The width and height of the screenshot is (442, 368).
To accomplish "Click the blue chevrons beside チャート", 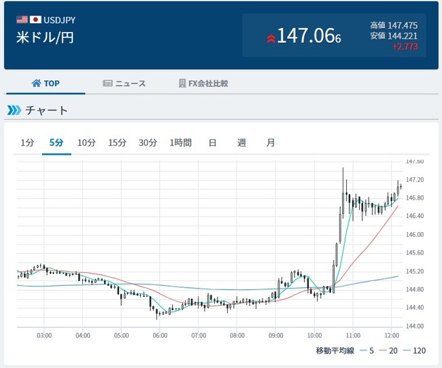I will pos(14,110).
